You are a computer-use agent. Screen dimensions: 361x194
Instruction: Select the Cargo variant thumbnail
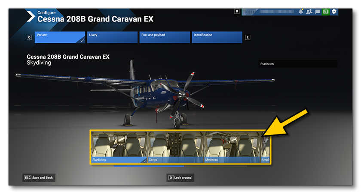click(x=176, y=147)
